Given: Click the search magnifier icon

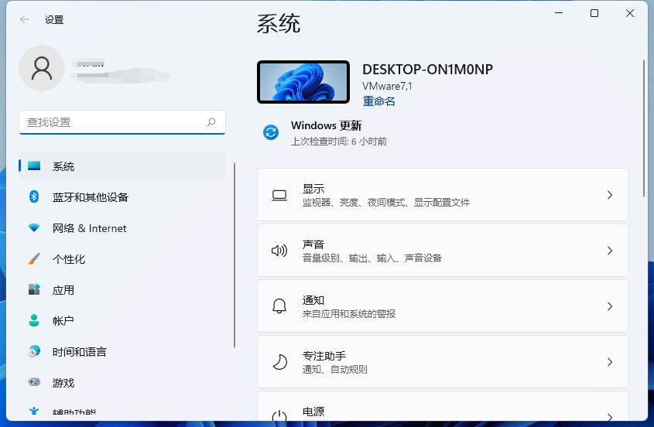Looking at the screenshot, I should (211, 122).
